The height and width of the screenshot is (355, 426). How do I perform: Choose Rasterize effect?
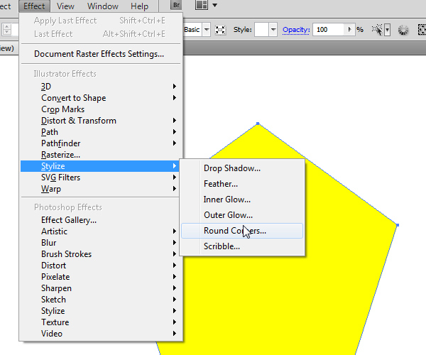pos(101,155)
